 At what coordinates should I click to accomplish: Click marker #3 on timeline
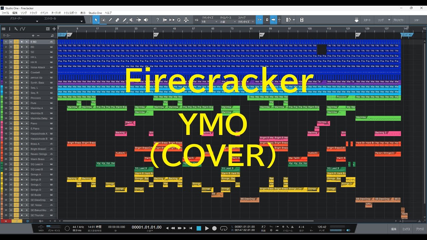point(156,35)
